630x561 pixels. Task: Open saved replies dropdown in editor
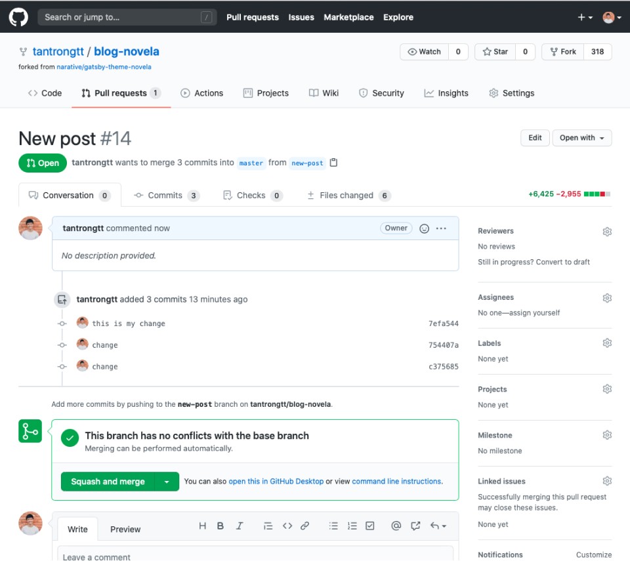pos(438,526)
